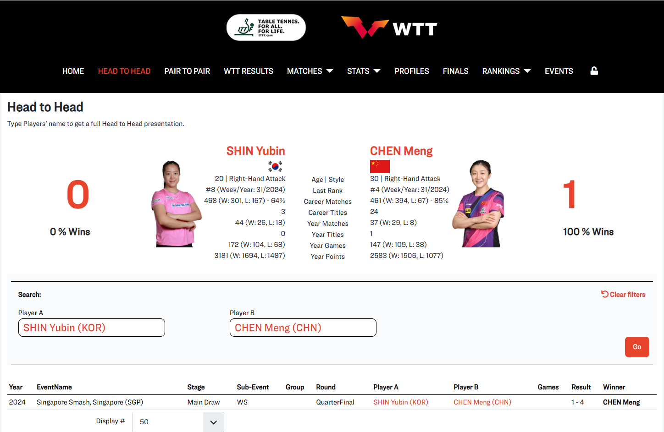This screenshot has height=432, width=664.
Task: Click the 1 - 4 result cell
Action: pyautogui.click(x=577, y=402)
